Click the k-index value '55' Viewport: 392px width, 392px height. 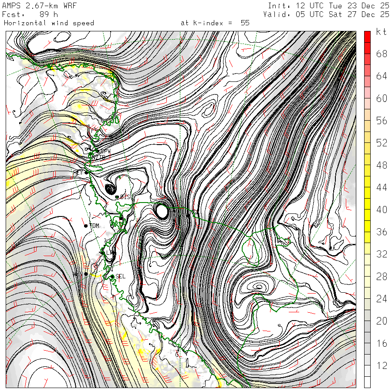point(245,23)
